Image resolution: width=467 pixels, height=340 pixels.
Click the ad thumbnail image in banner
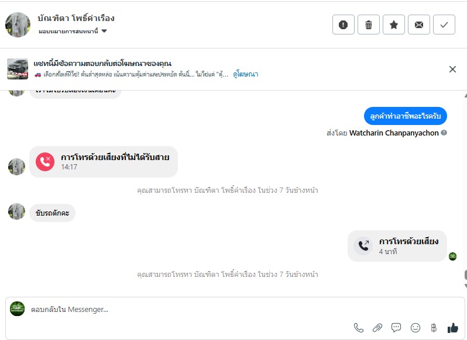tap(18, 69)
